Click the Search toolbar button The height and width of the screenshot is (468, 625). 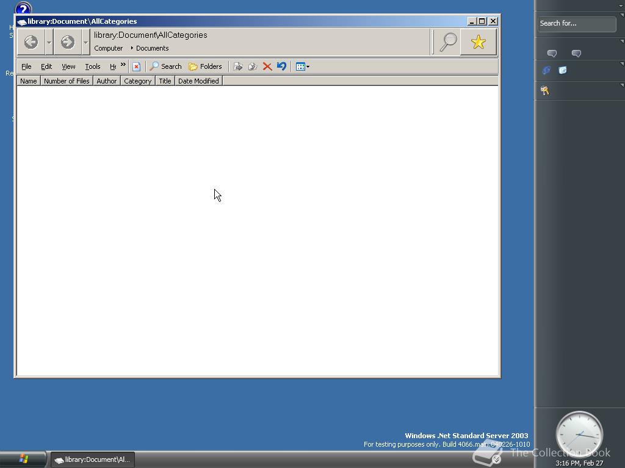165,66
